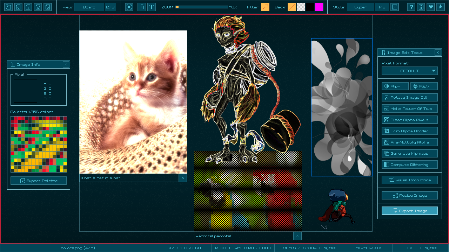Click the Open file toolbar icon
The height and width of the screenshot is (252, 449).
(x=8, y=7)
